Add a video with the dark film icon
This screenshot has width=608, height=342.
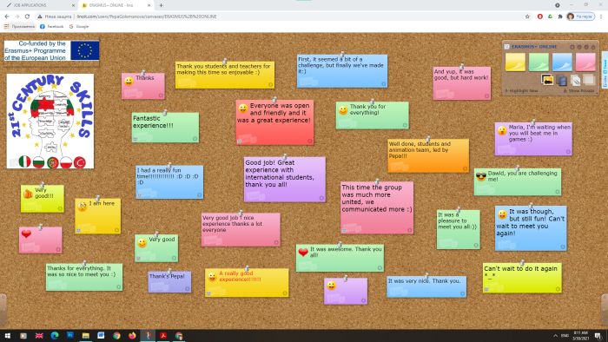pos(561,80)
